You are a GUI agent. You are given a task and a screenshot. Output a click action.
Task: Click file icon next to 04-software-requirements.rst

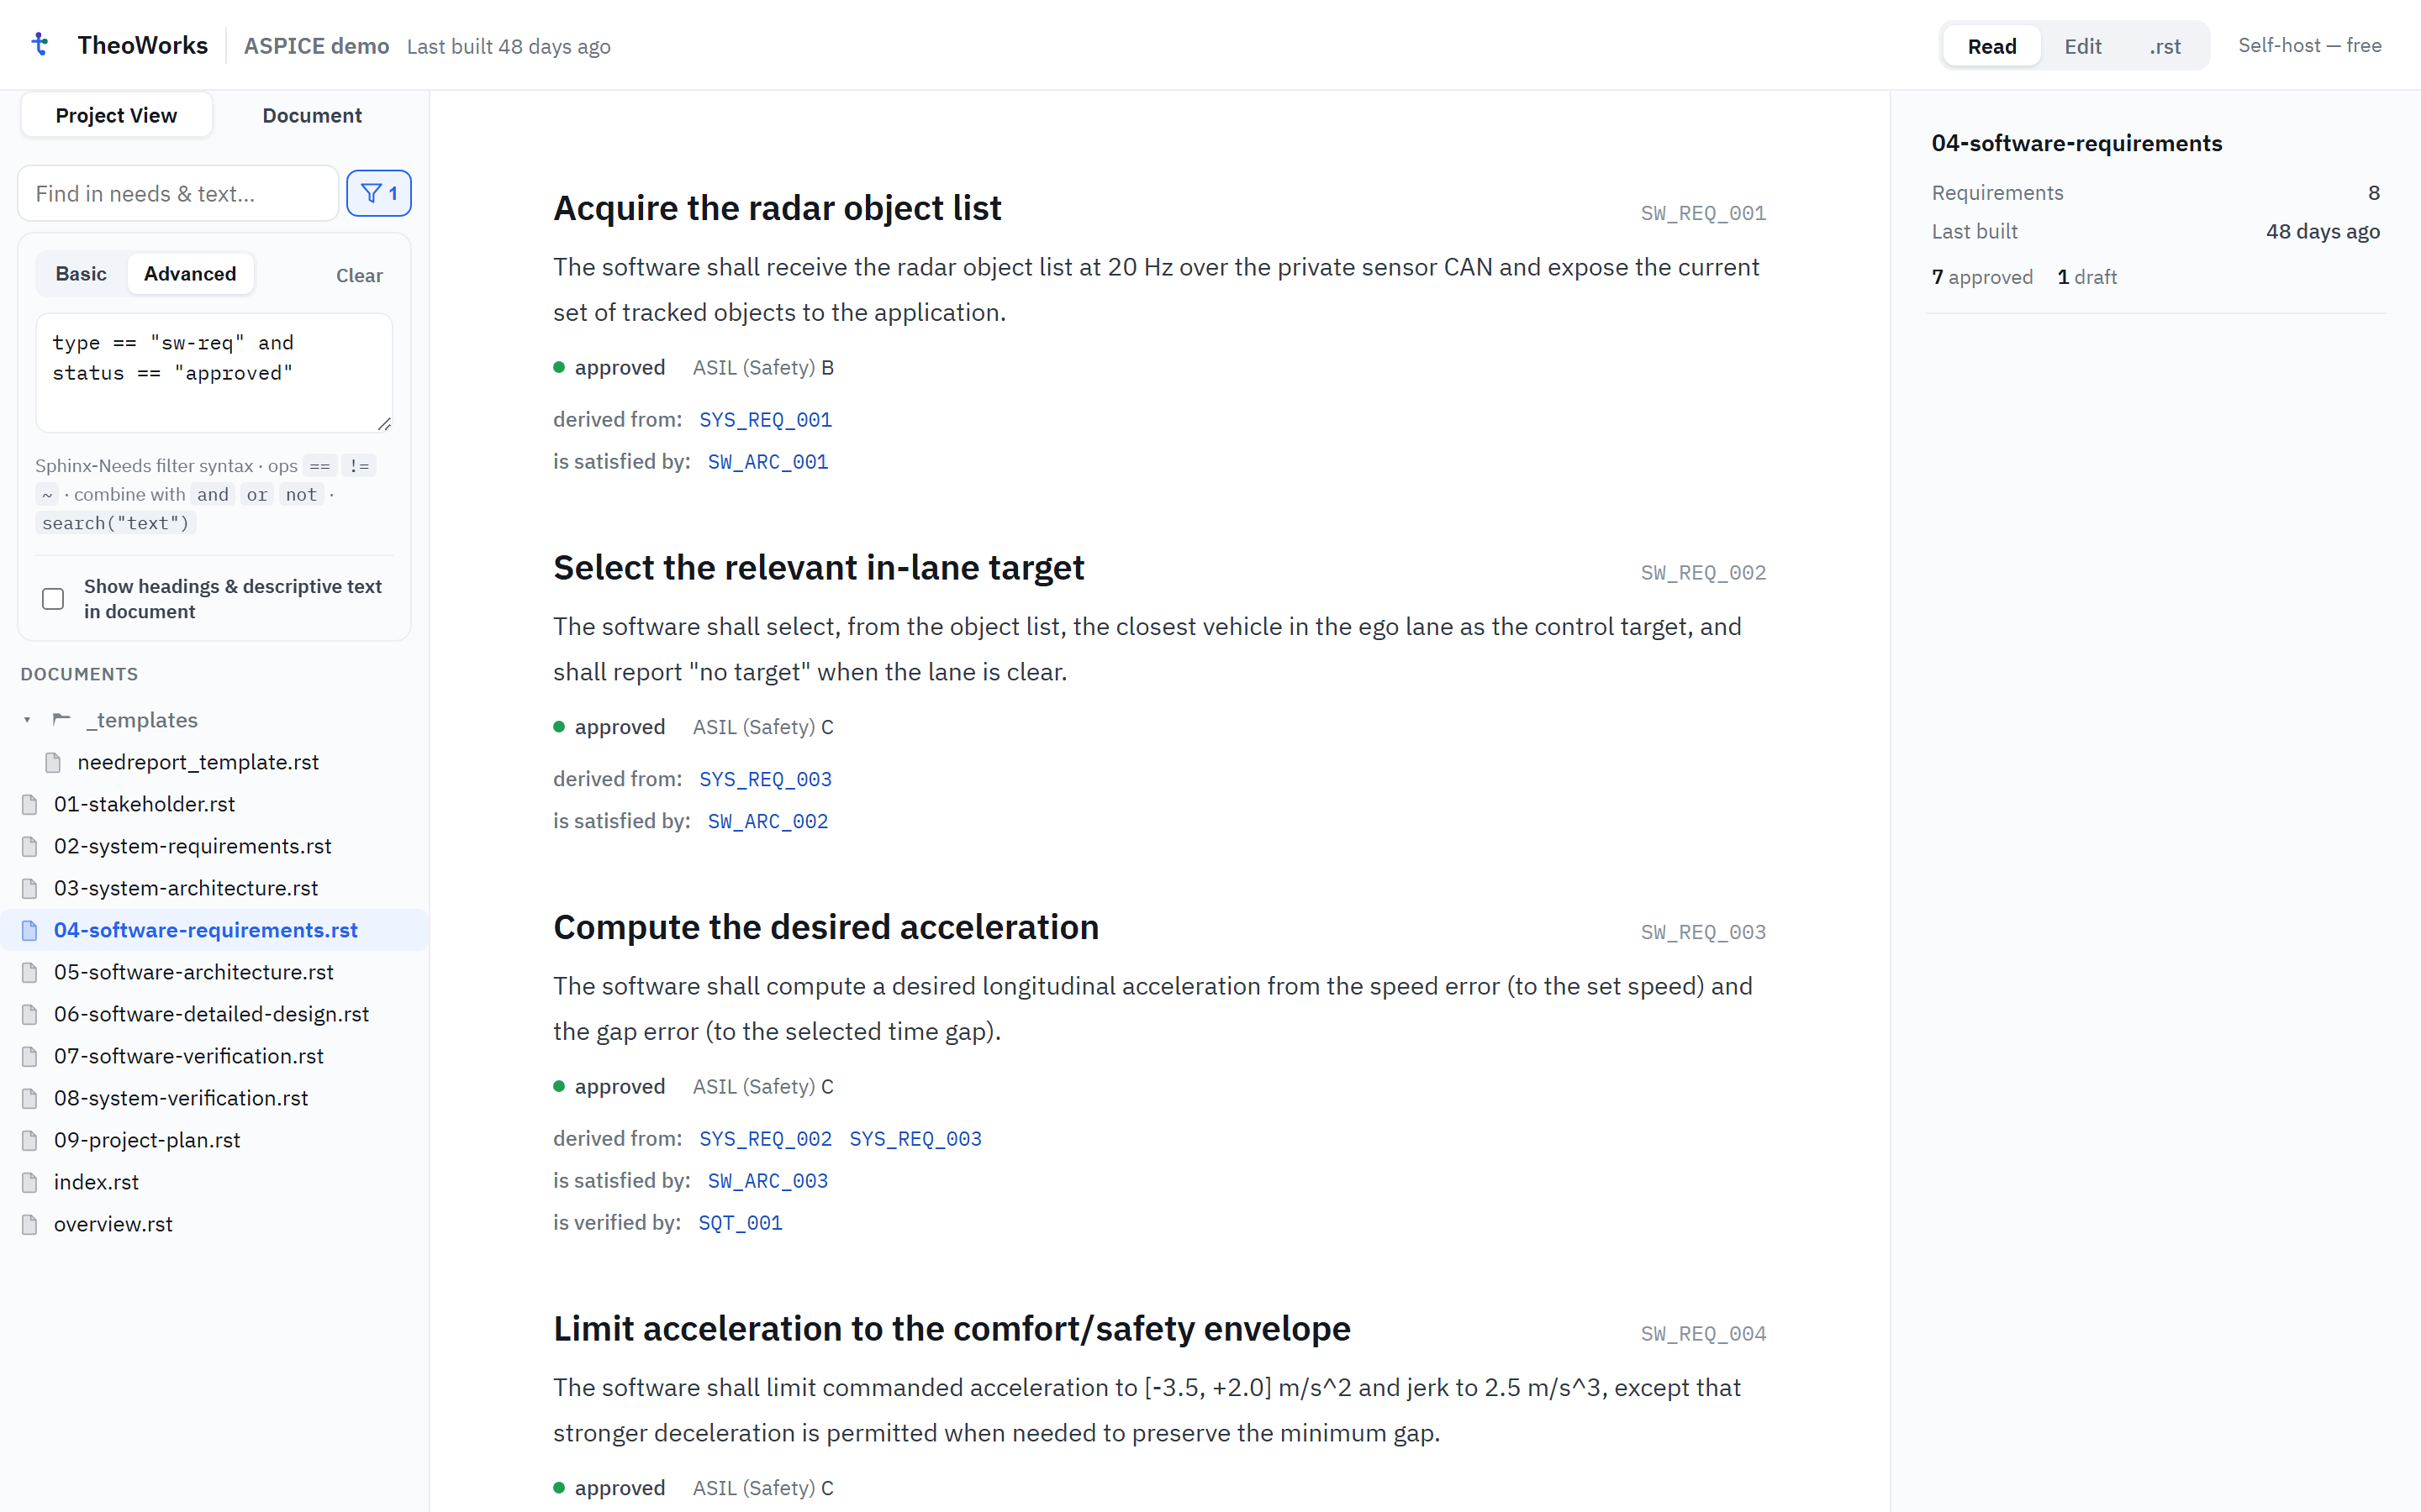30,930
